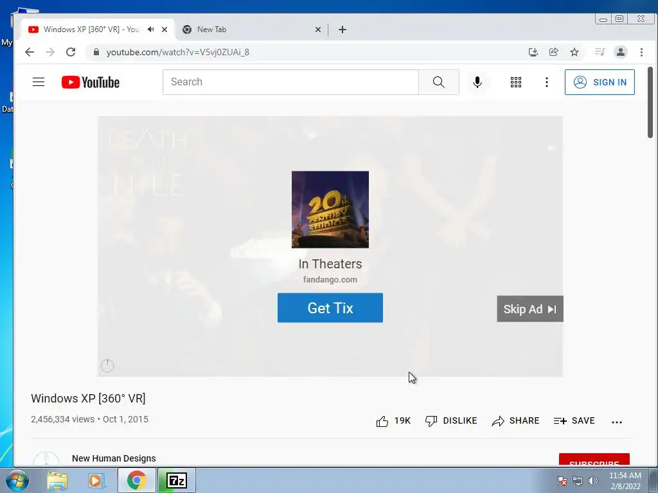
Task: Bookmark this page with the star
Action: 574,52
